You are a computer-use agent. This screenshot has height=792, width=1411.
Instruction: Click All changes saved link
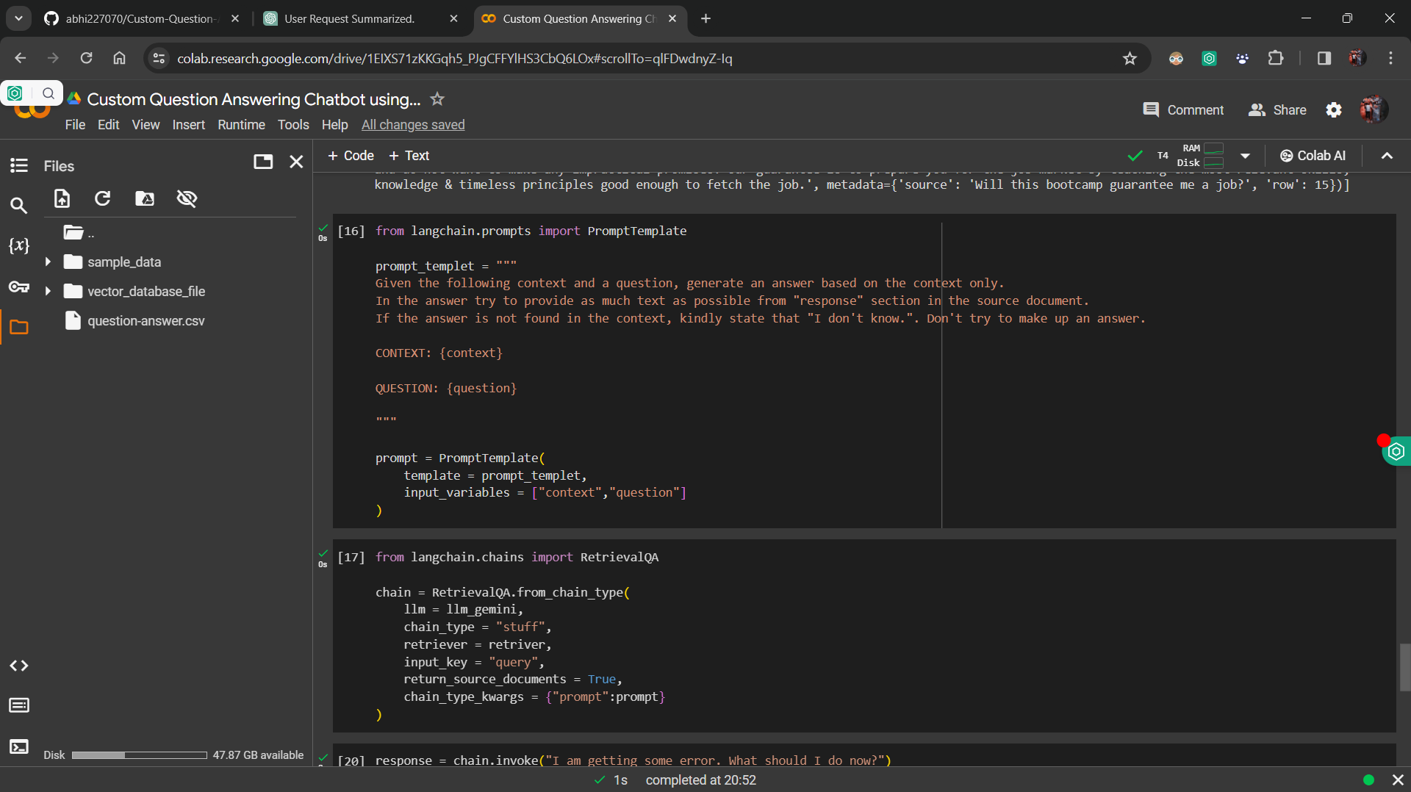pos(413,125)
